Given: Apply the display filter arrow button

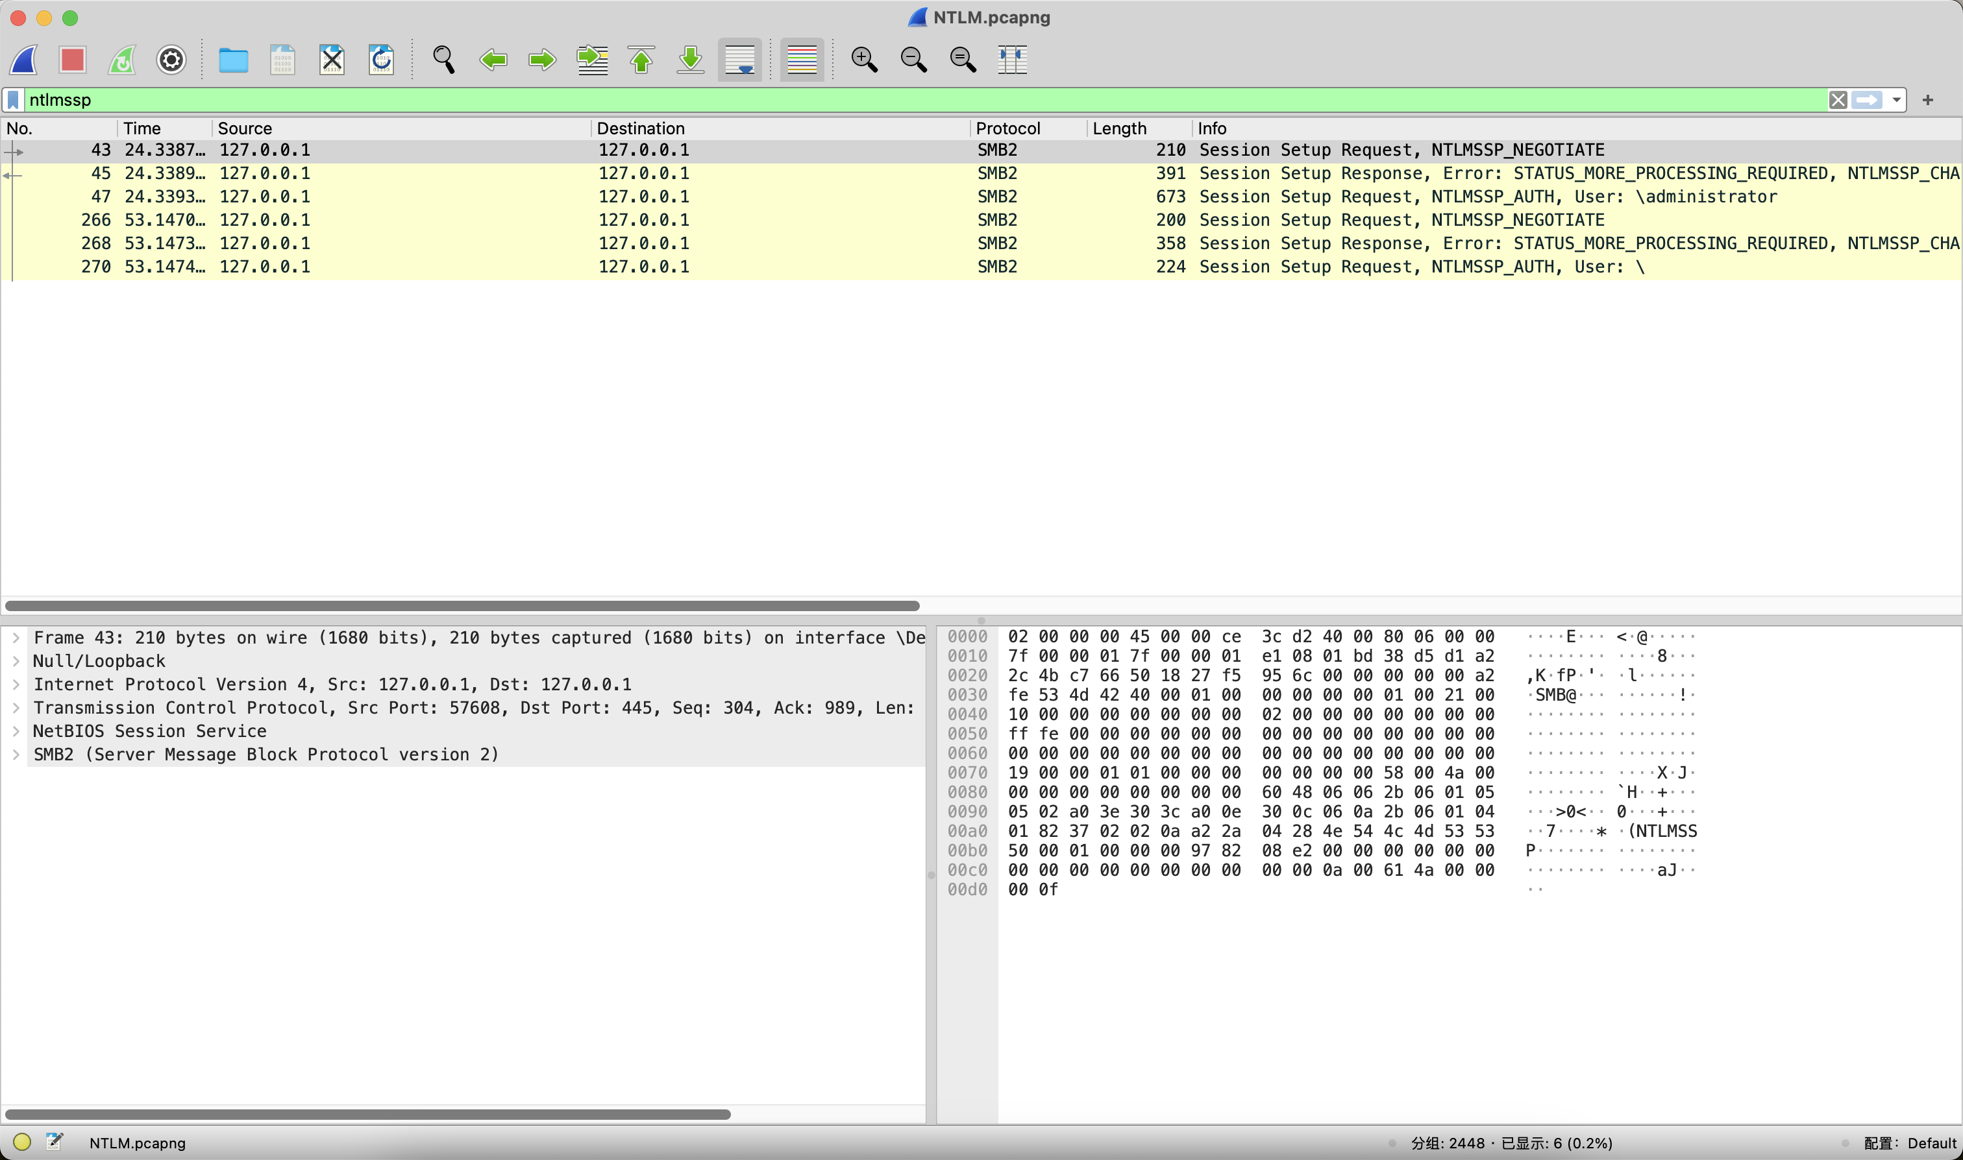Looking at the screenshot, I should click(1867, 100).
